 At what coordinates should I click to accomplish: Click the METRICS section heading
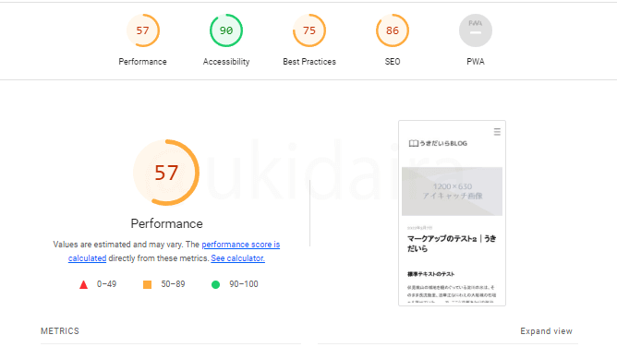(x=60, y=331)
